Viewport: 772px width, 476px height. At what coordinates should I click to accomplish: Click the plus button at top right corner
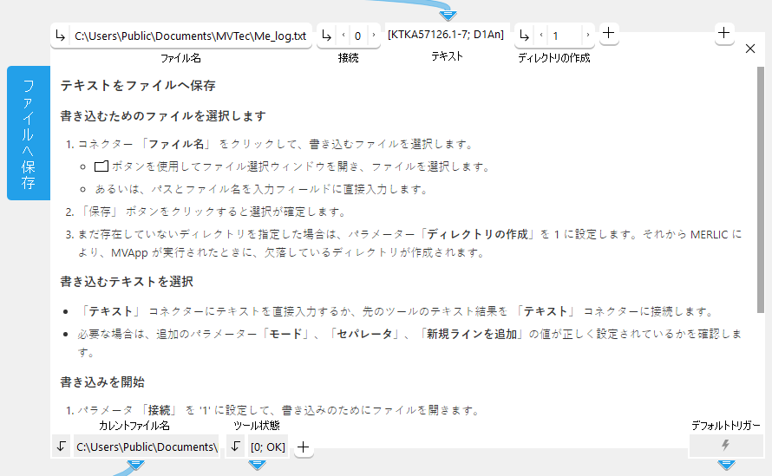tap(724, 33)
